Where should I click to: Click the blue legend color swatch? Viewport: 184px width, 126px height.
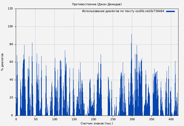coord(170,11)
